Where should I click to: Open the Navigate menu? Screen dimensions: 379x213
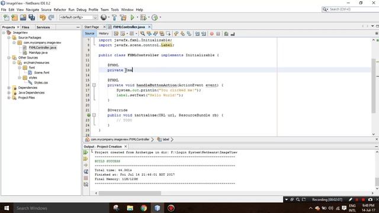pos(33,9)
